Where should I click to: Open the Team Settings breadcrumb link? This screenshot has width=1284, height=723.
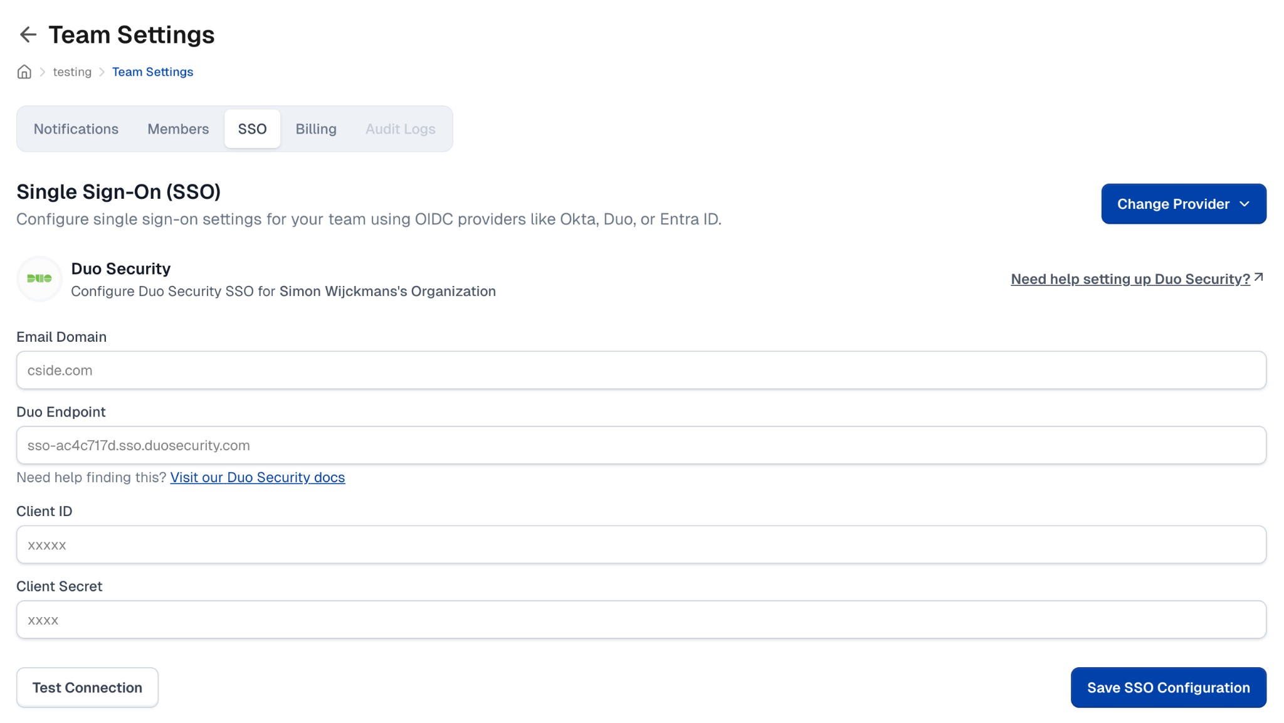click(x=152, y=71)
